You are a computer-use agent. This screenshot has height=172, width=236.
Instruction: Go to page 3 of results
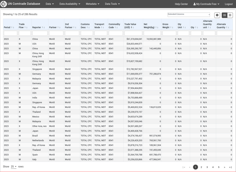click(x=207, y=167)
